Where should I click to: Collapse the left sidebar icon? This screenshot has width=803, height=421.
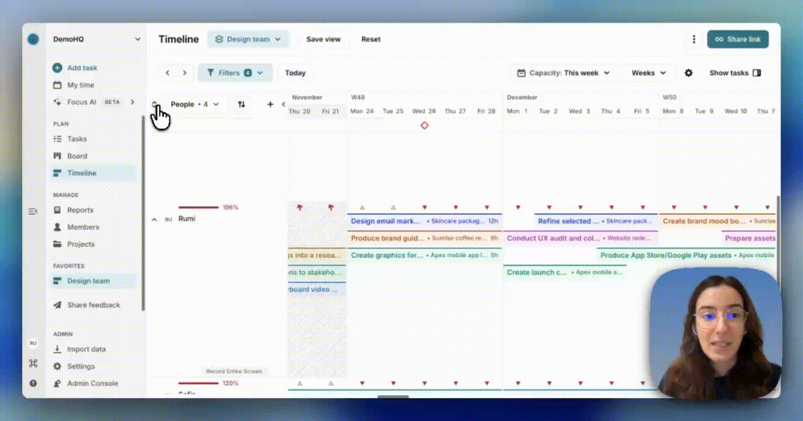(x=33, y=211)
